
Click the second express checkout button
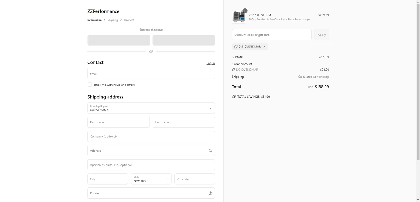pos(184,40)
